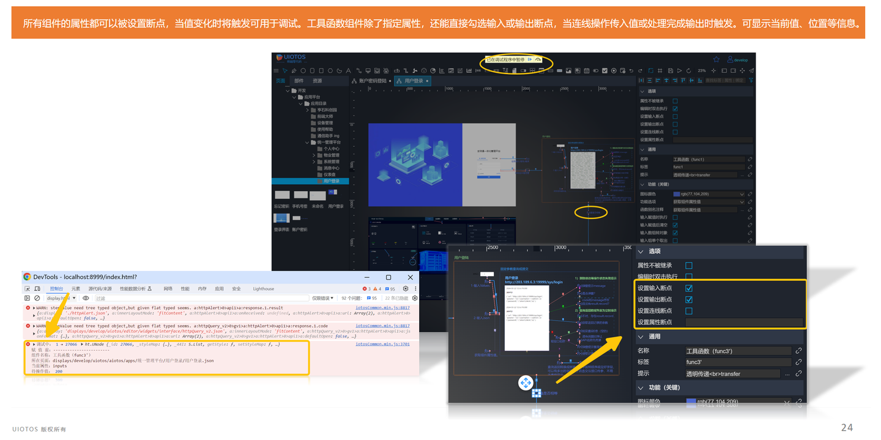Toggle the grid icon in editor toolbar
This screenshot has height=440, width=881.
[x=660, y=70]
